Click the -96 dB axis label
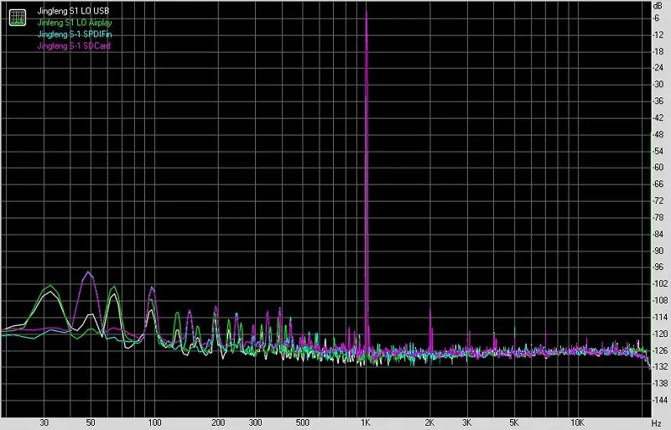 658,267
